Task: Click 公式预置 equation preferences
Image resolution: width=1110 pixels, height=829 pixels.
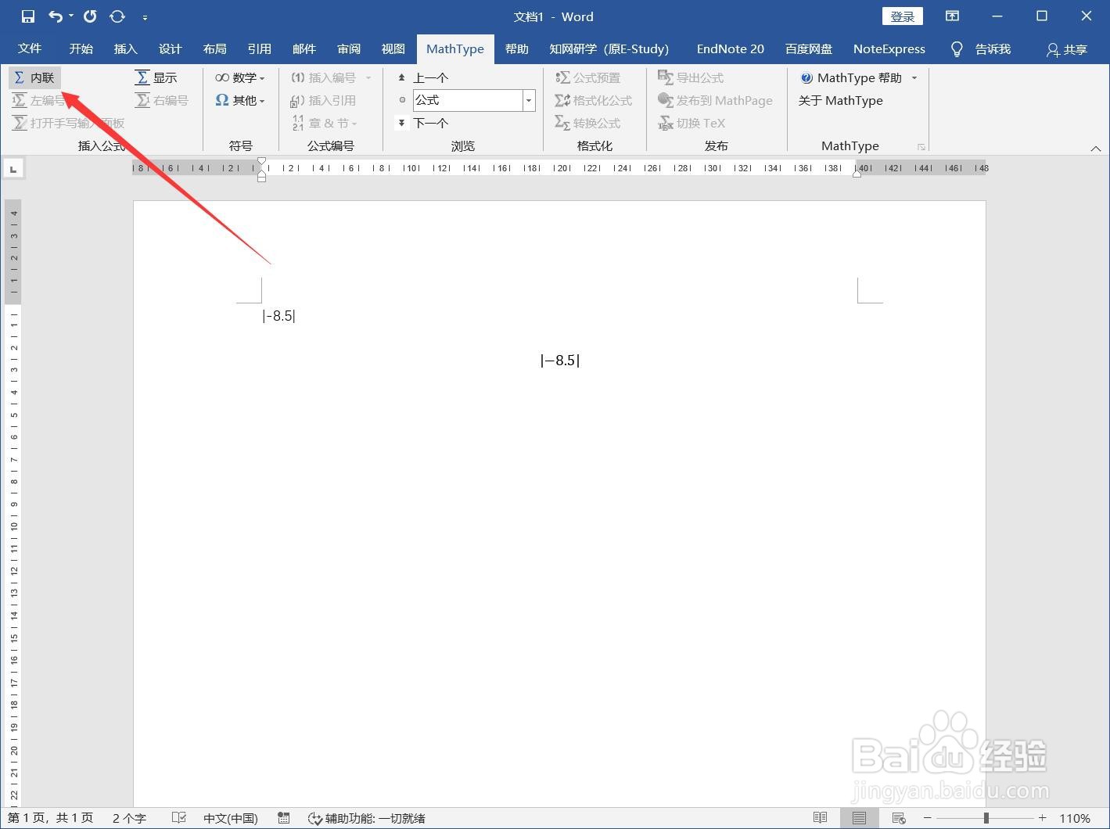Action: coord(587,77)
